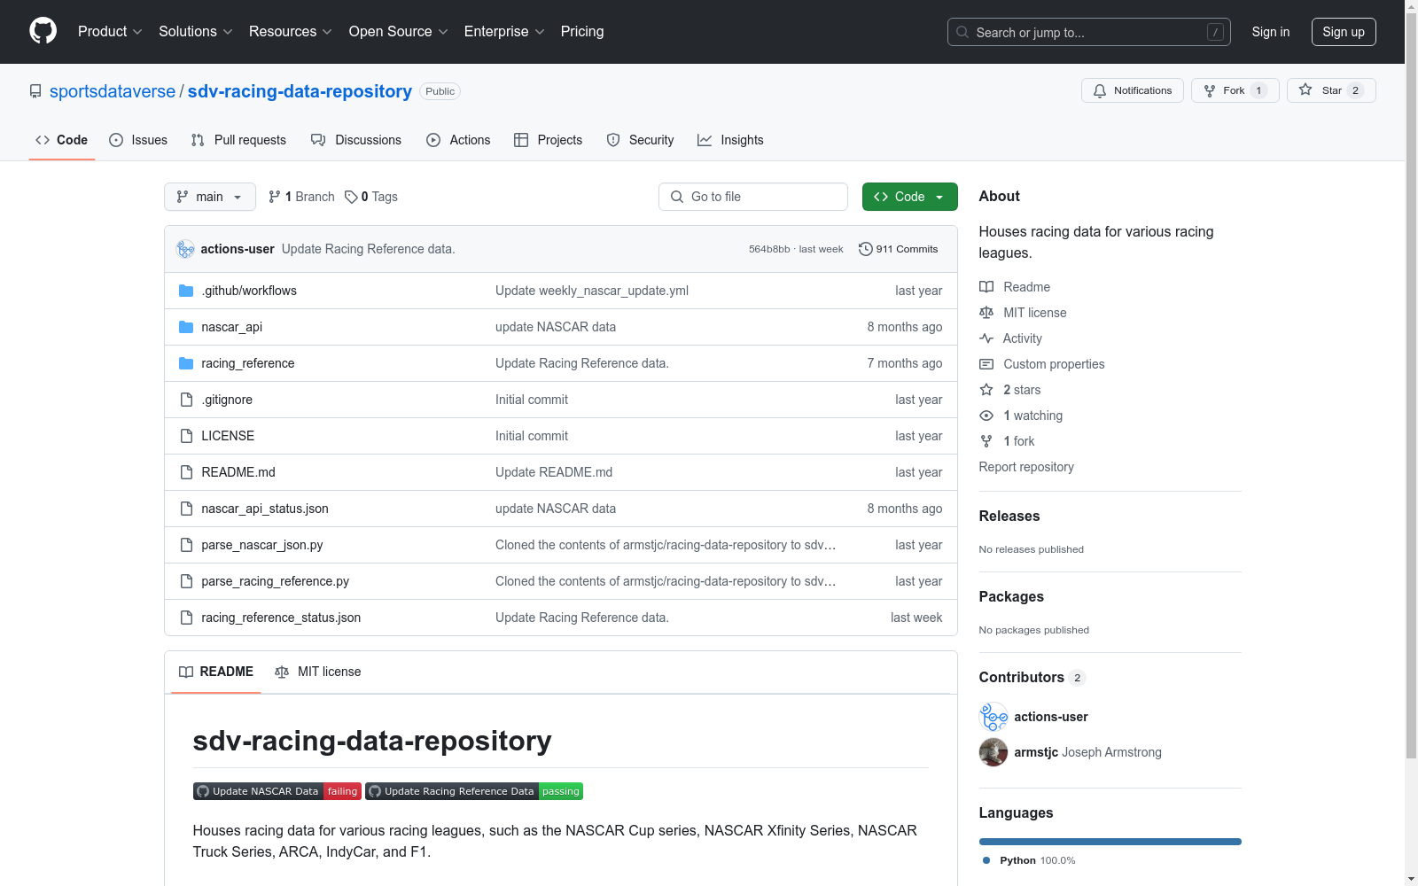The width and height of the screenshot is (1418, 886).
Task: Open the 911 Commits history link
Action: coord(898,249)
